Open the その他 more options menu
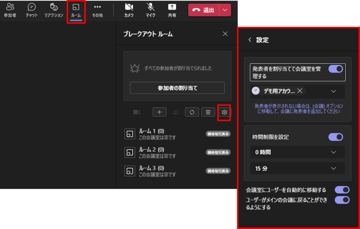Screen dimensions: 360x229 [x=97, y=10]
